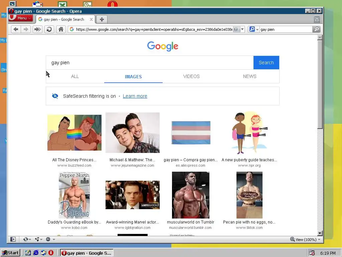
Task: Open the pink and blue striped flag thumbnail
Action: point(191,133)
